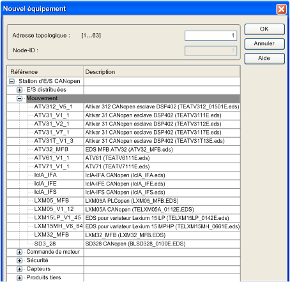Click the Annuler button
Image resolution: width=290 pixels, height=285 pixels.
(264, 44)
